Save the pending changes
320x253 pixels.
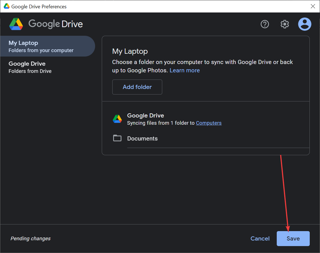pos(293,239)
